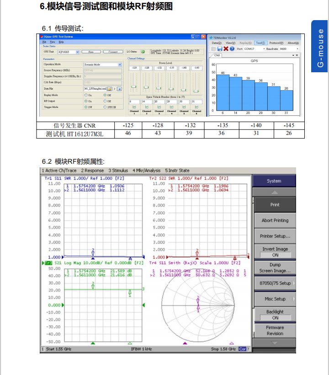Click the open folder icon in TDMonitor toolbar

(x=213, y=49)
